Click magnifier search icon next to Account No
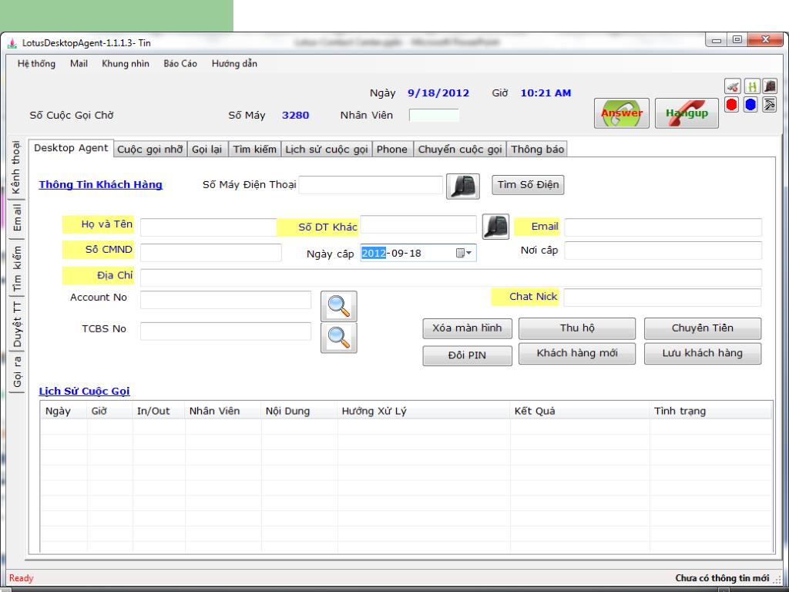Viewport: 789px width, 592px height. [339, 306]
